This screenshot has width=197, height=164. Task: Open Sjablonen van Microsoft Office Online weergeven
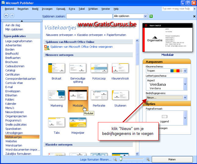pyautogui.click(x=81, y=47)
